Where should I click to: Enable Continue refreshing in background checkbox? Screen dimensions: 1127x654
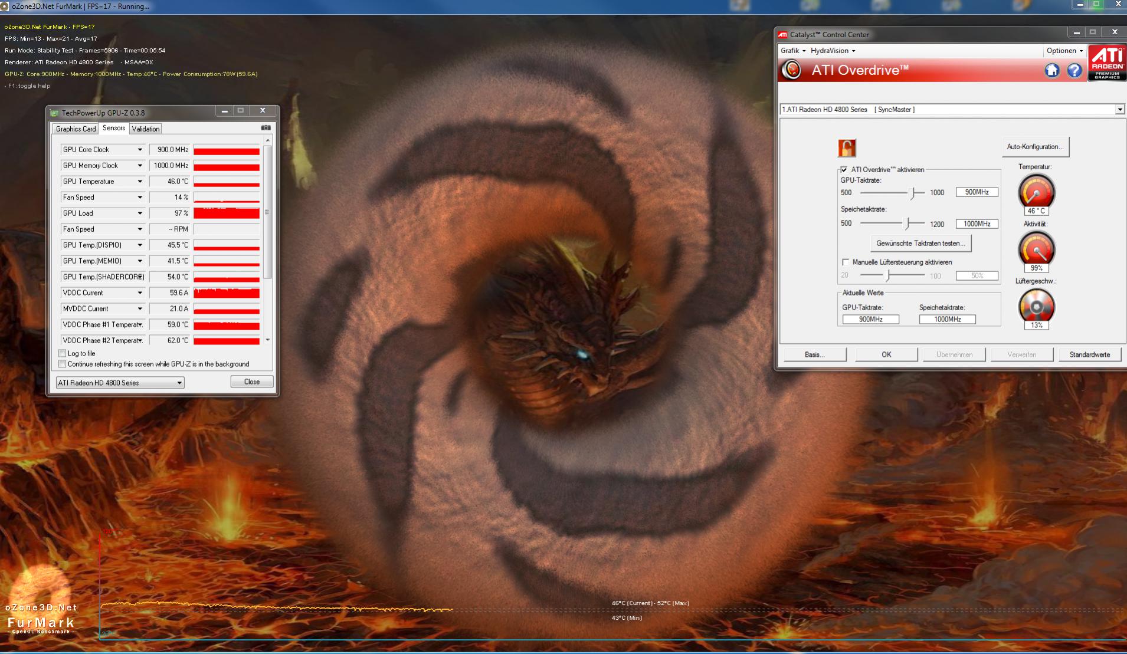click(x=62, y=364)
